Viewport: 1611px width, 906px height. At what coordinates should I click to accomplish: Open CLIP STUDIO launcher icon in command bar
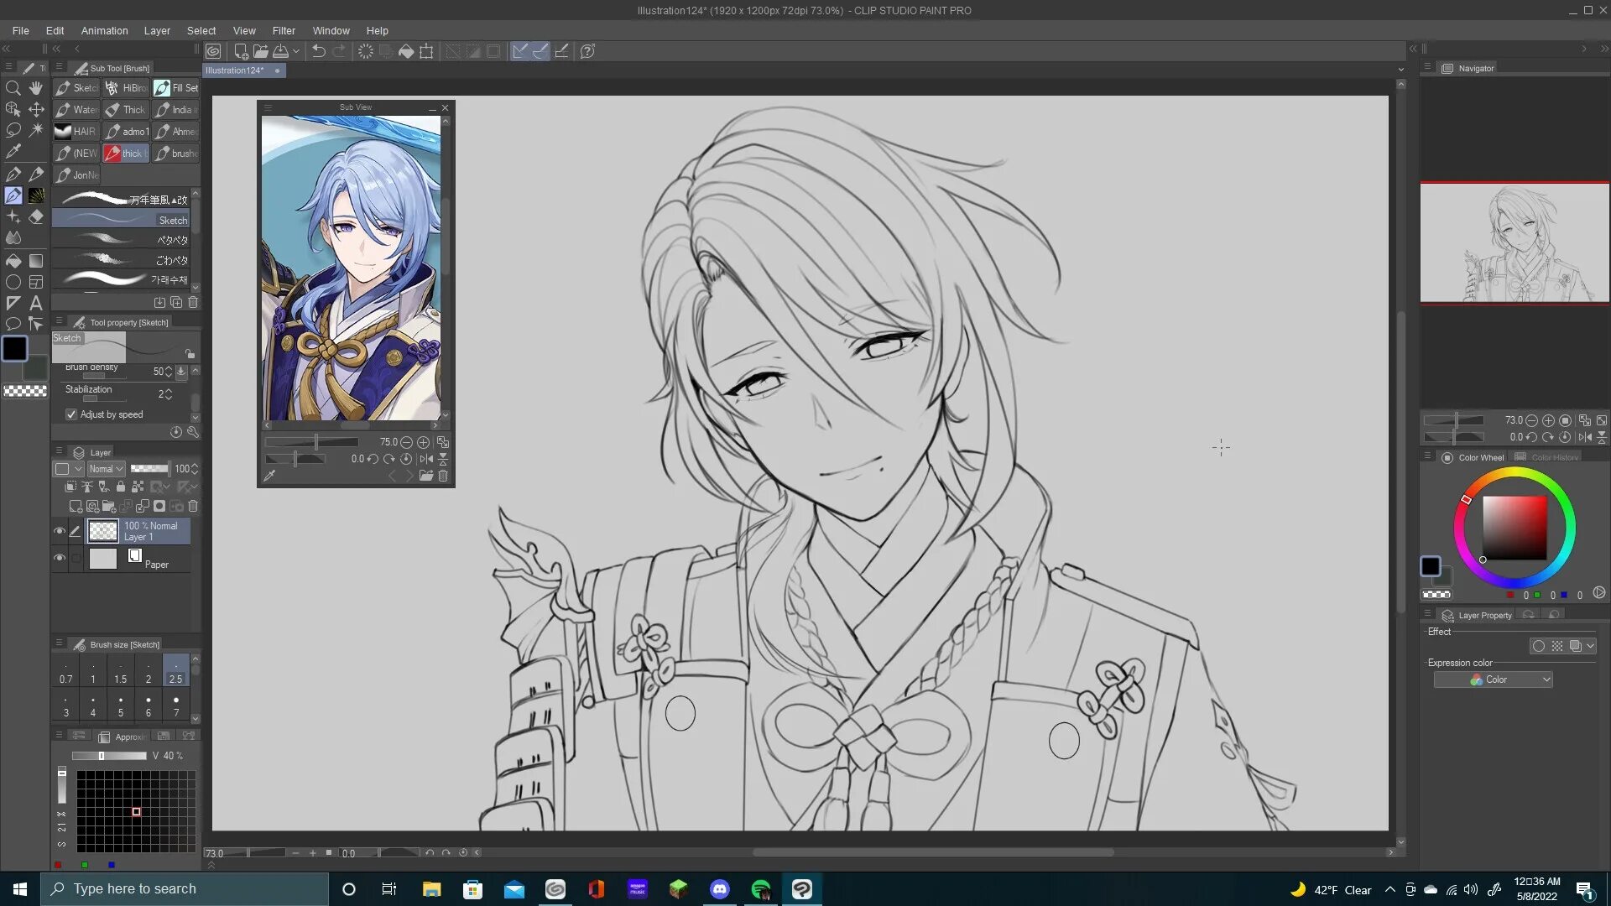tap(214, 51)
